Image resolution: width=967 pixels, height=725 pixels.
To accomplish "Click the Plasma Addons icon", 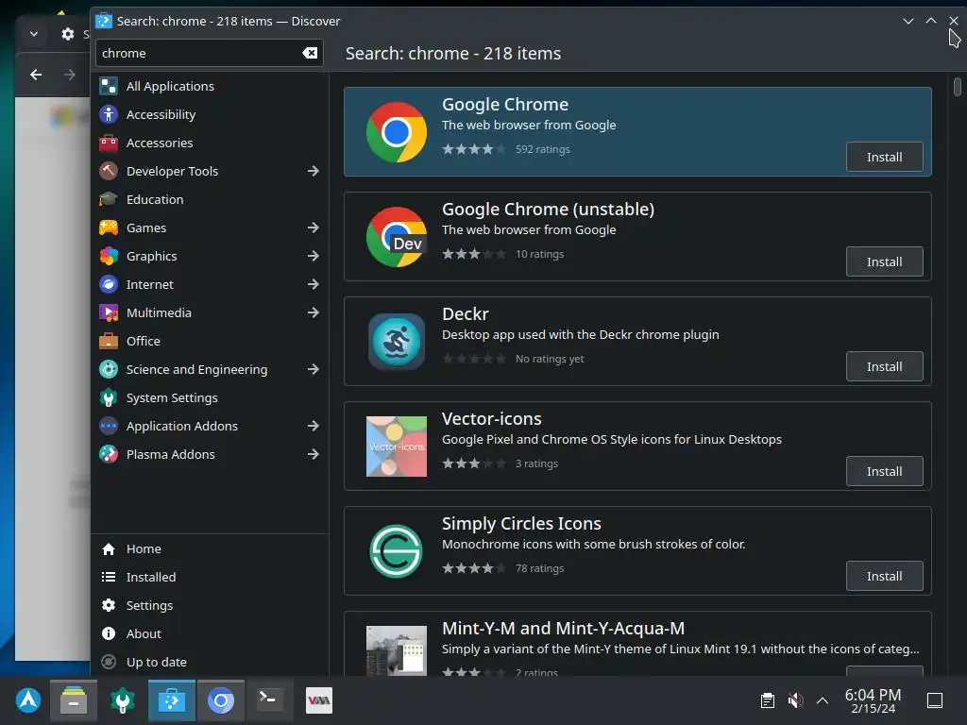I will [109, 455].
